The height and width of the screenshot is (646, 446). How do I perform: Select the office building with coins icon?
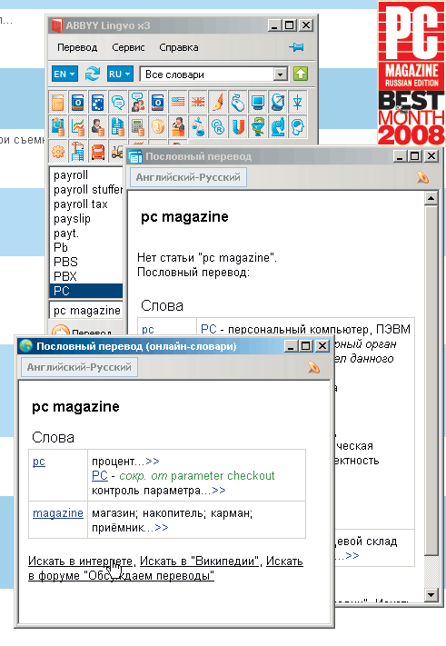118,127
